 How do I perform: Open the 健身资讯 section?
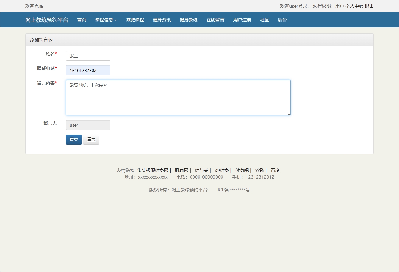click(x=162, y=20)
